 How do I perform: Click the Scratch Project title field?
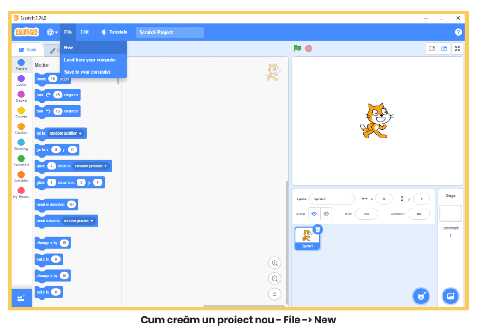pyautogui.click(x=170, y=32)
